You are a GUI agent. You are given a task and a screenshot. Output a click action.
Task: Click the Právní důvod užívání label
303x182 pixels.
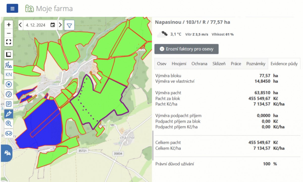pyautogui.click(x=175, y=164)
